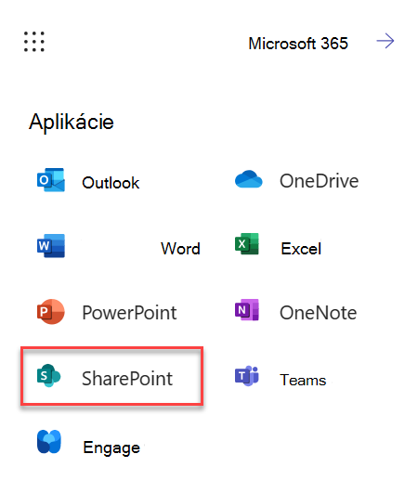
Task: Open the PowerPoint label
Action: 129,313
